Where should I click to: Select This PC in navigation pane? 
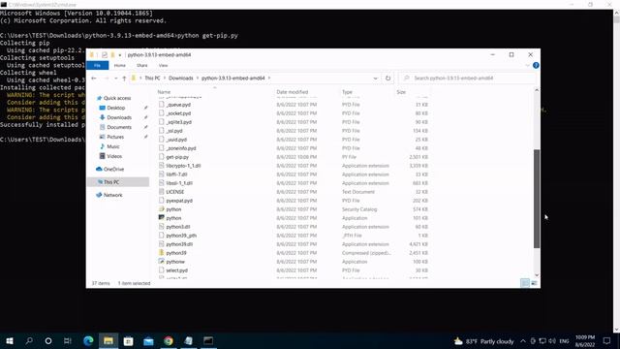click(118, 182)
